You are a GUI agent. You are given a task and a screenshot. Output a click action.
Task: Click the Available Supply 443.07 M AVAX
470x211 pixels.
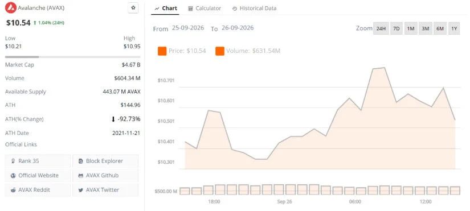[121, 92]
